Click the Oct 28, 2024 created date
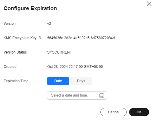Screen dimensions: 154x122 coord(58,67)
